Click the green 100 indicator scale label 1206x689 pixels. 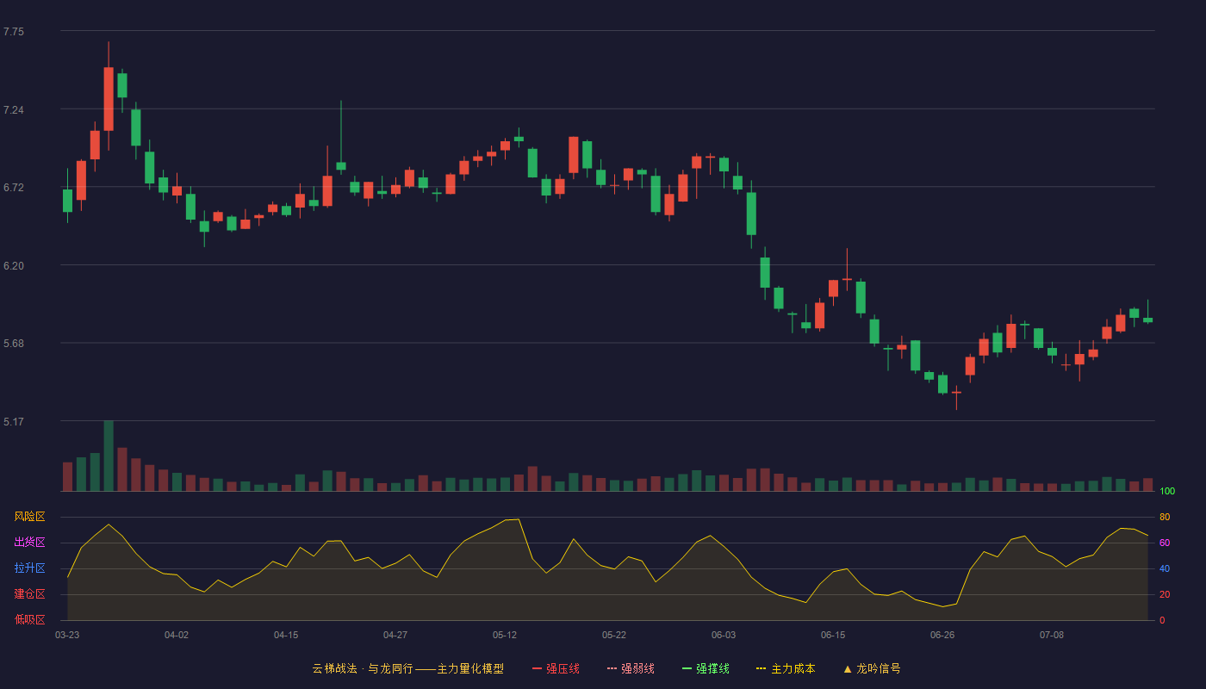[x=1167, y=492]
